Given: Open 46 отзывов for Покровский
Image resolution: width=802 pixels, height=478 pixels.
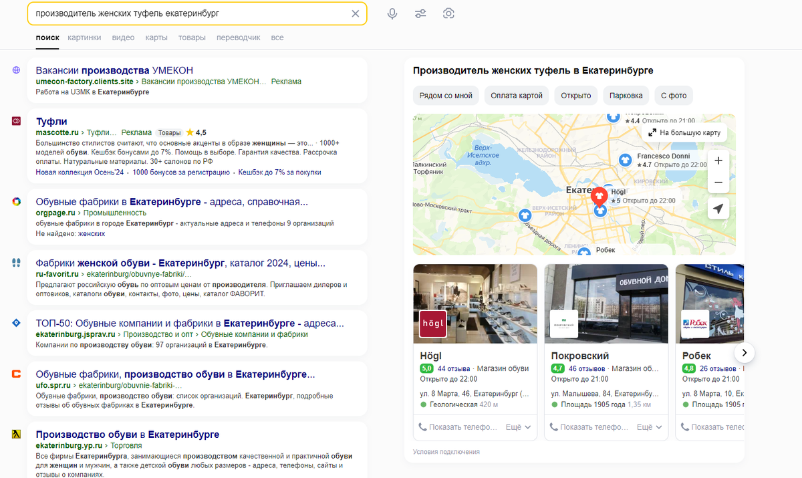Looking at the screenshot, I should tap(587, 368).
